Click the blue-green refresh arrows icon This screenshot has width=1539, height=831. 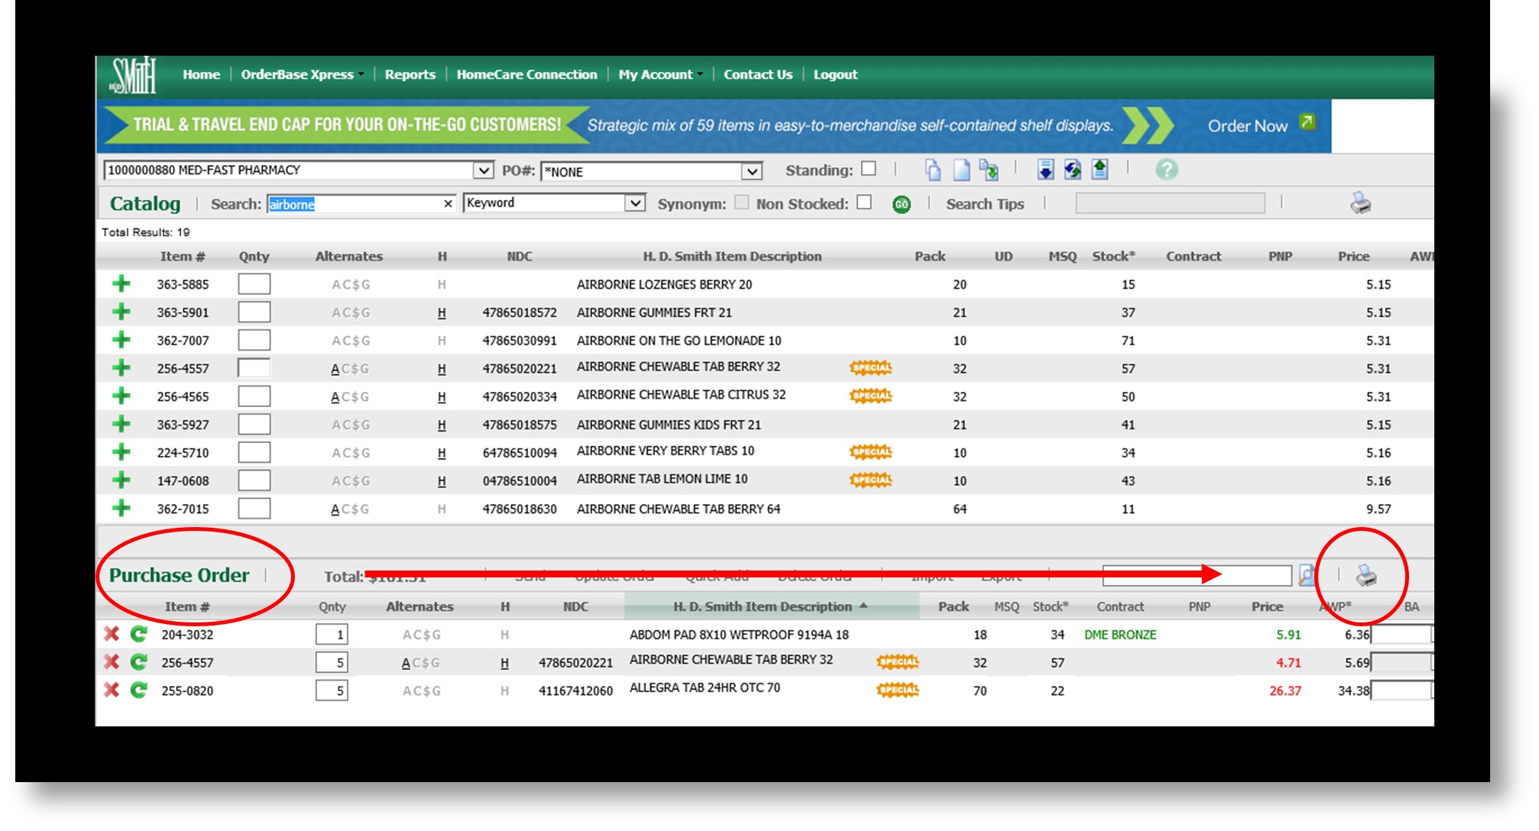1073,170
